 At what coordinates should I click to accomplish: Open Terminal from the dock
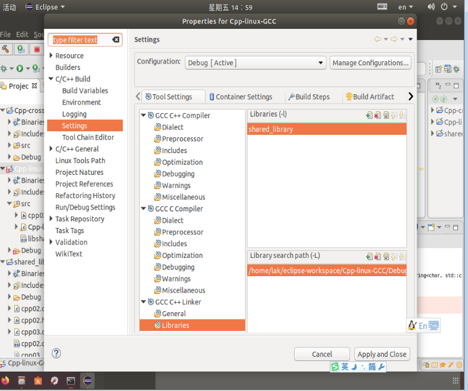(71, 380)
